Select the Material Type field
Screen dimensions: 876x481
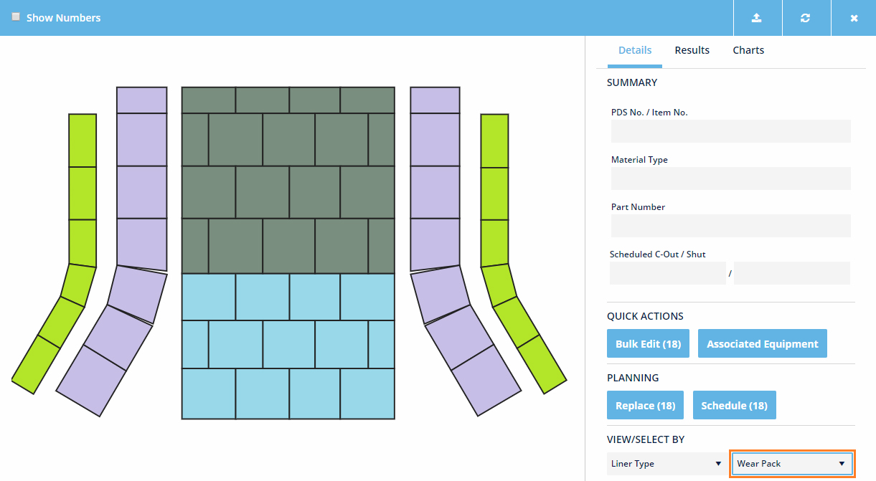pyautogui.click(x=731, y=178)
